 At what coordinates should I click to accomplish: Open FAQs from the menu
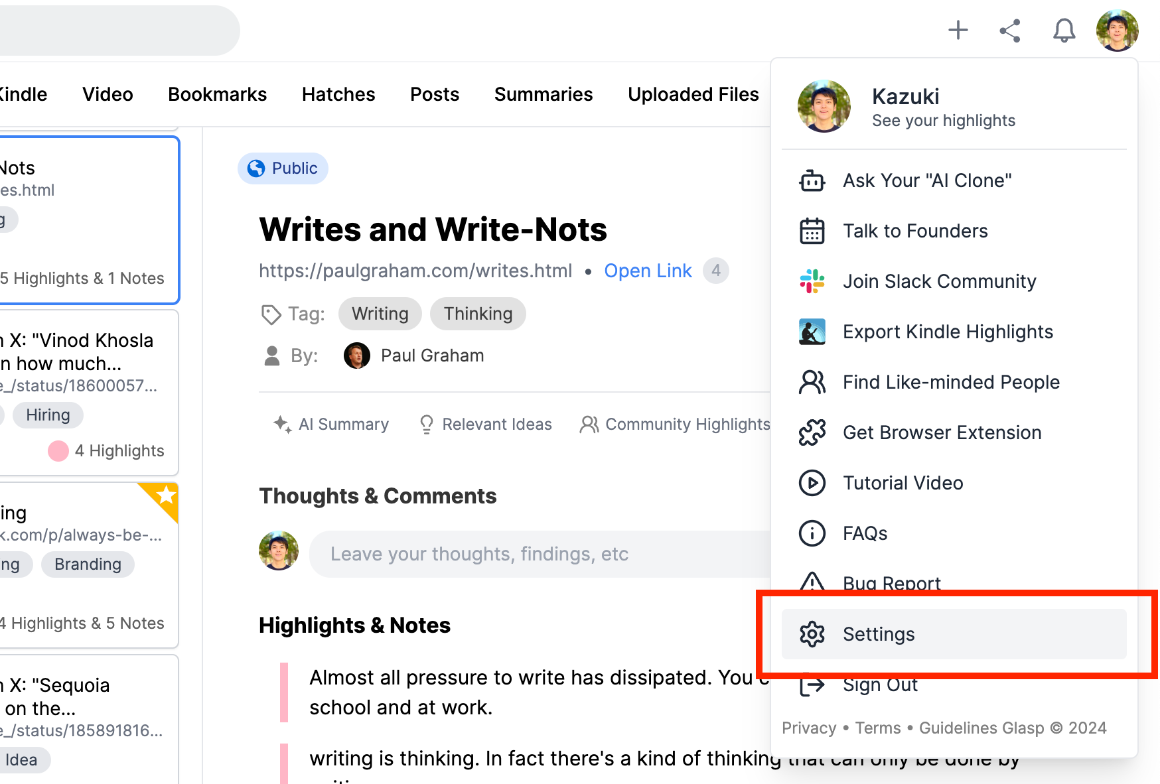(x=954, y=533)
